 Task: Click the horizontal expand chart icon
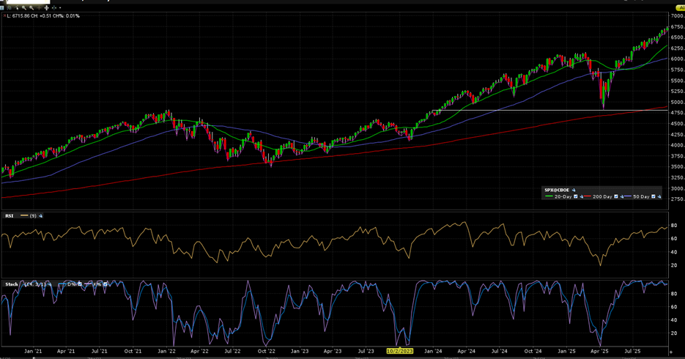[54, 8]
